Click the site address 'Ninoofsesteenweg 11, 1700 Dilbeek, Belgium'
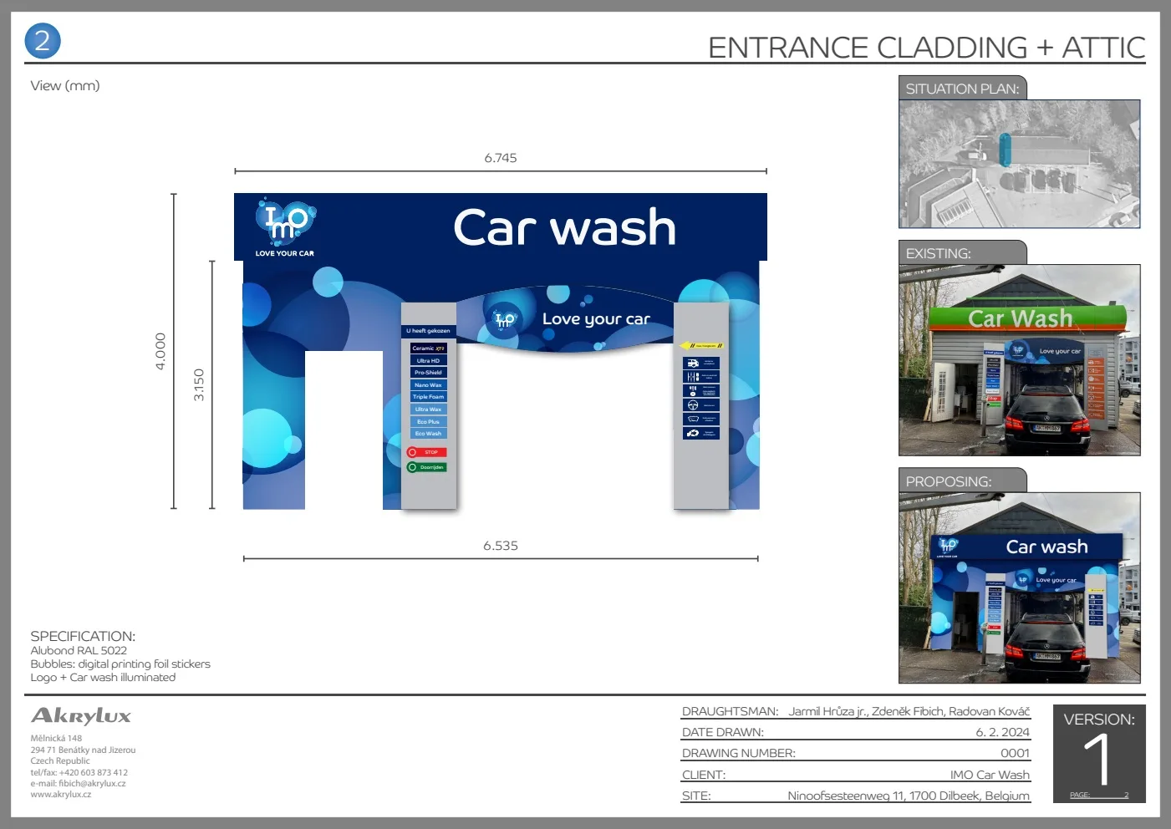 pos(909,796)
